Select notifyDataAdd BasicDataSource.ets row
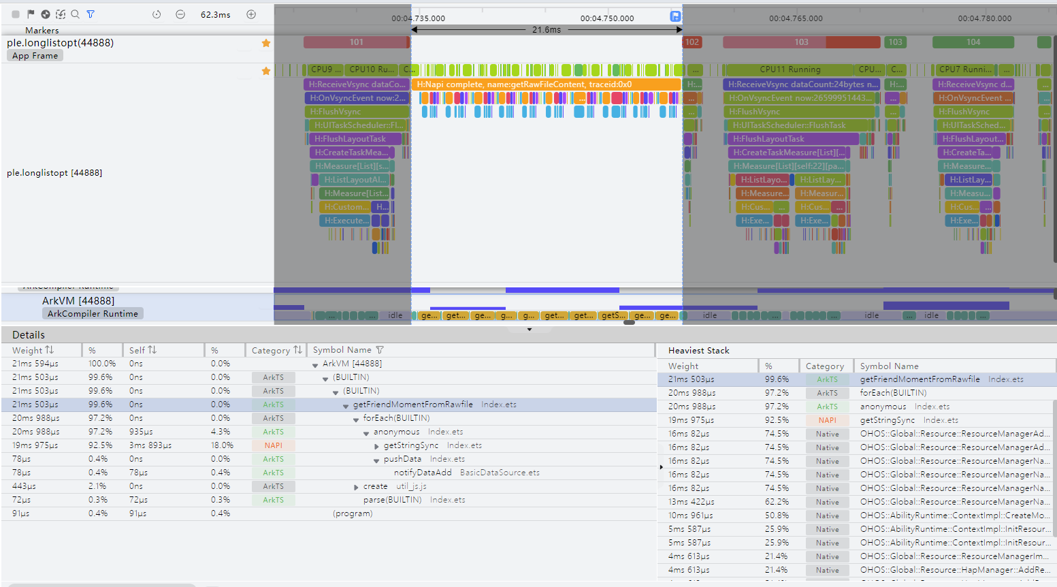Screen dimensions: 1057x587 pos(329,473)
